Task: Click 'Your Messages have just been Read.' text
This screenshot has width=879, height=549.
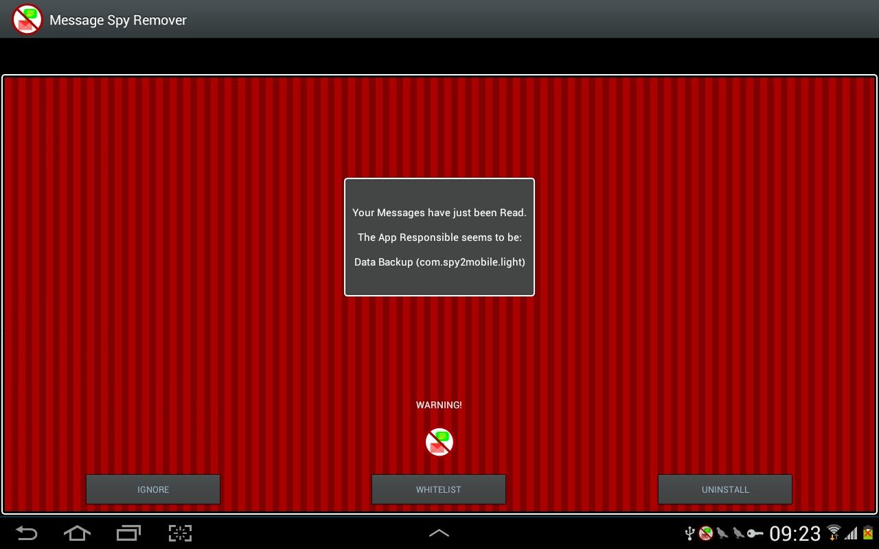Action: (x=439, y=213)
